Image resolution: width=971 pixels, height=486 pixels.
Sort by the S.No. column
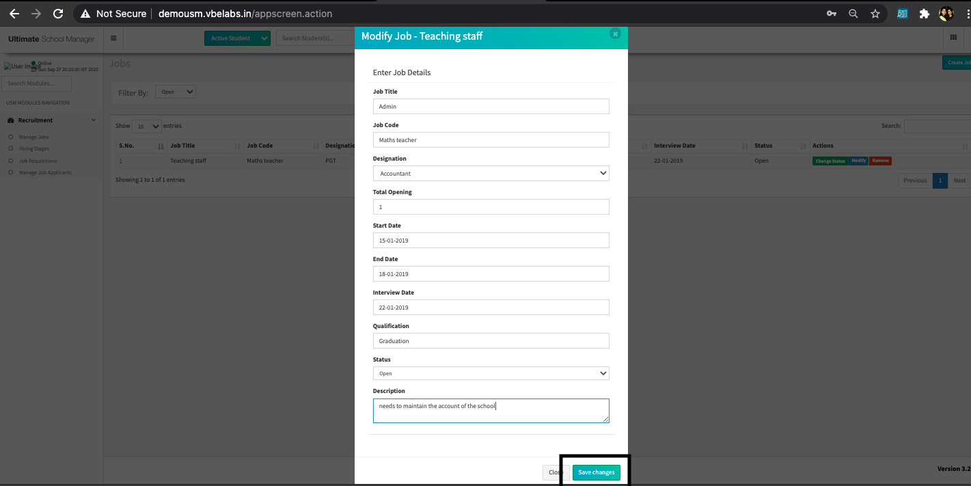point(141,146)
